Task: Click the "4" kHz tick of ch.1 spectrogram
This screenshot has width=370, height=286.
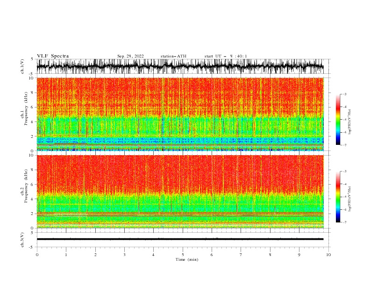Action: coord(33,122)
